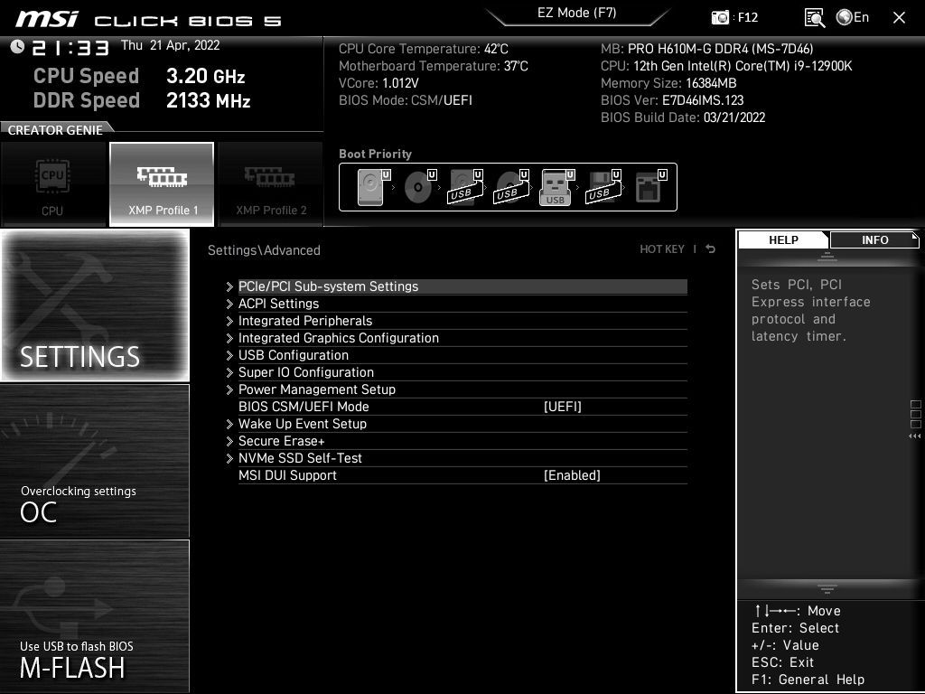Viewport: 925px width, 694px height.
Task: Open the HOT KEY list
Action: coord(662,249)
